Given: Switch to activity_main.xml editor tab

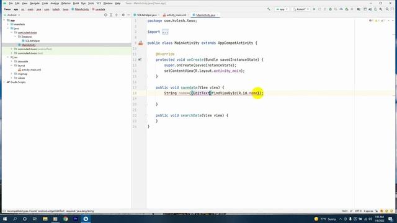Looking at the screenshot, I should pyautogui.click(x=176, y=15).
